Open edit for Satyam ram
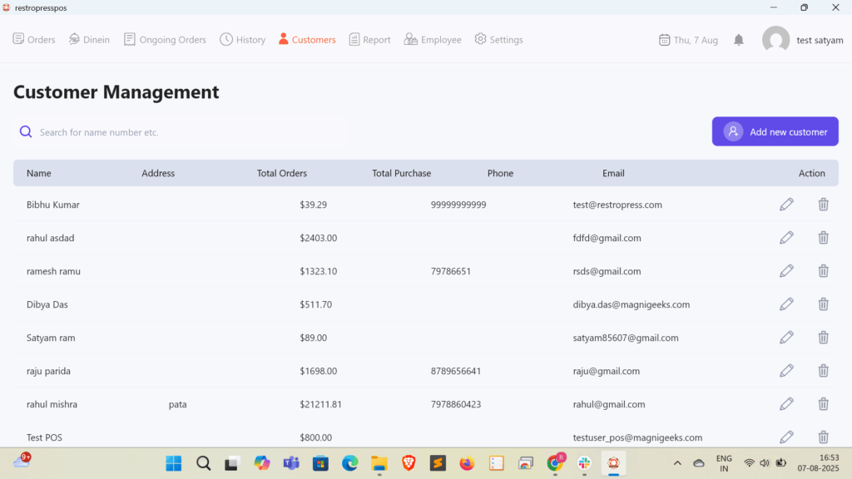 click(786, 338)
